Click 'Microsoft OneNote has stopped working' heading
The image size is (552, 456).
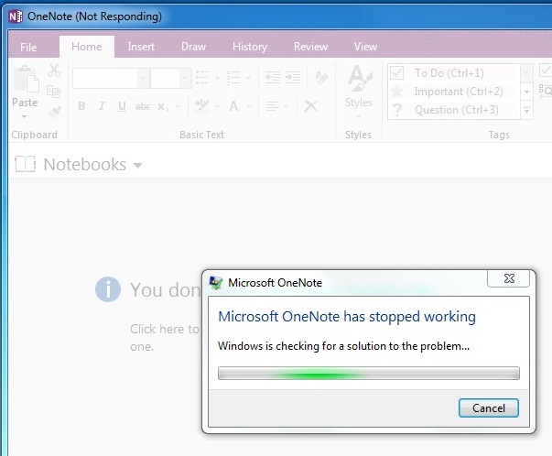[x=347, y=316]
